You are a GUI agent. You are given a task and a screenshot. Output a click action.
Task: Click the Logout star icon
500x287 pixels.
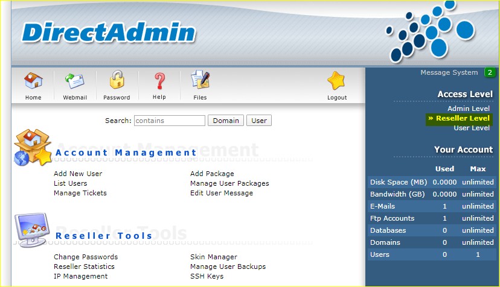click(x=336, y=81)
